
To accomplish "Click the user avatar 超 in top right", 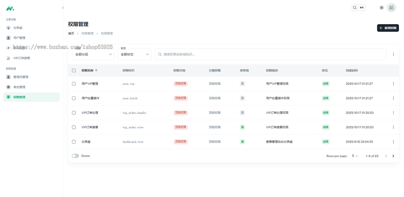I will pos(391,8).
